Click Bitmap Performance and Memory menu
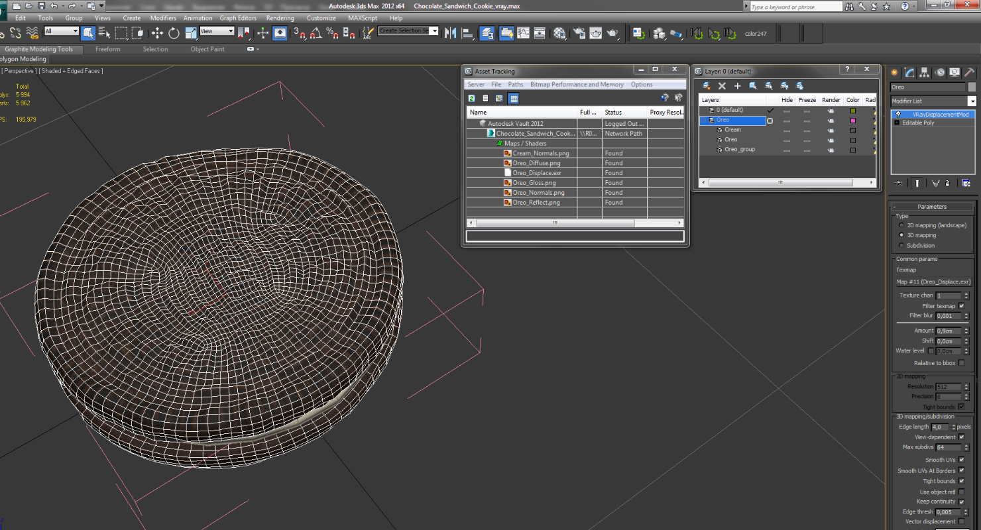 pos(577,84)
